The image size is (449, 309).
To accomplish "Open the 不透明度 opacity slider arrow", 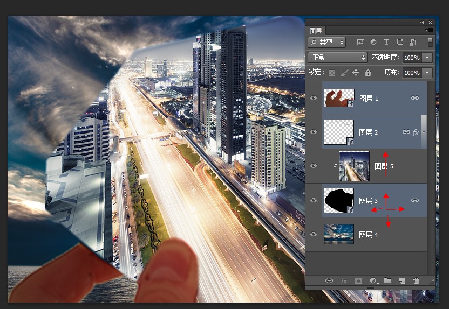I will (x=427, y=58).
